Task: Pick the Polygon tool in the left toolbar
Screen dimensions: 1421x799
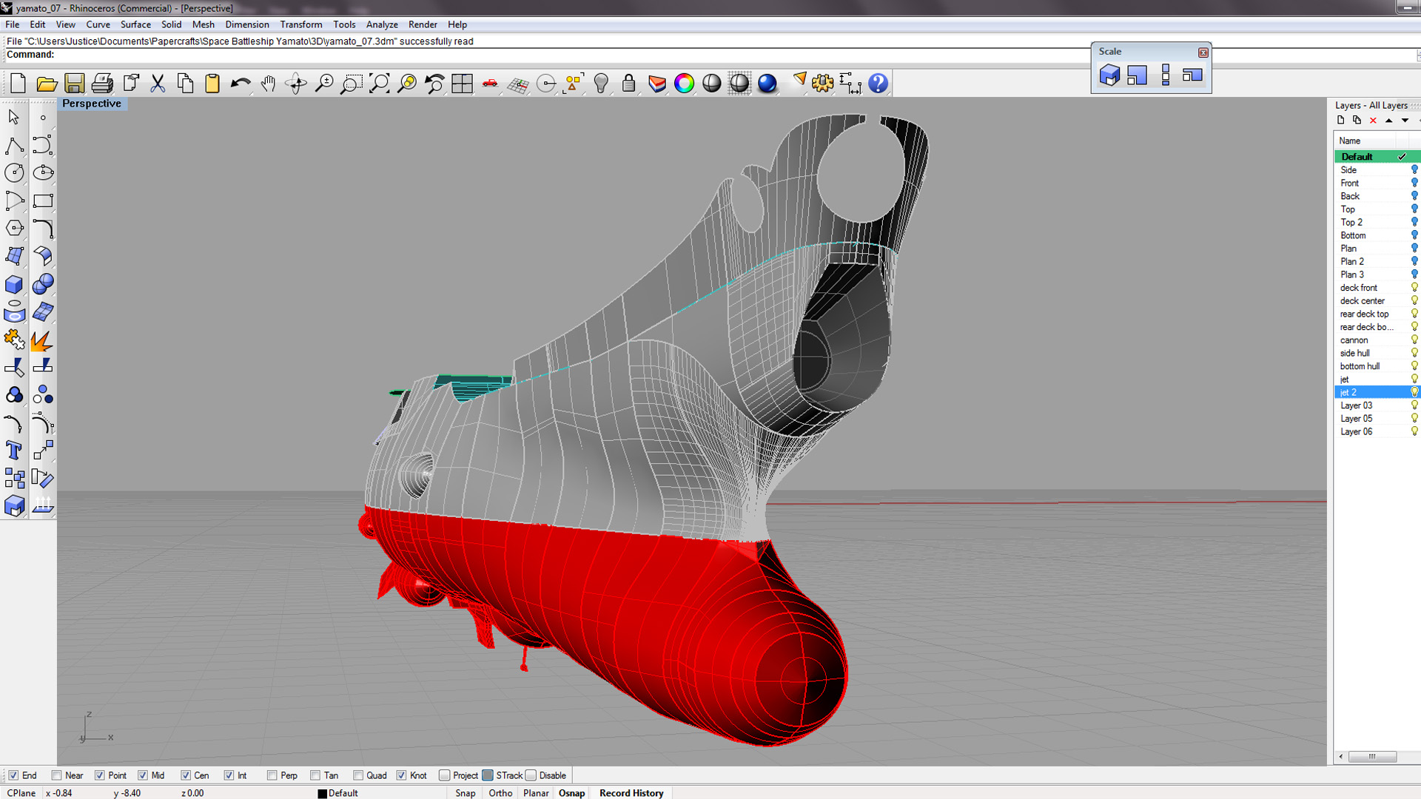Action: (x=14, y=228)
